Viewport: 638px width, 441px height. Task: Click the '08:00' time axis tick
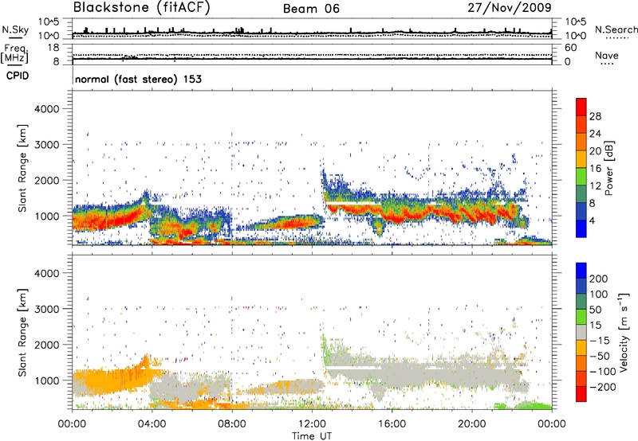tap(232, 424)
